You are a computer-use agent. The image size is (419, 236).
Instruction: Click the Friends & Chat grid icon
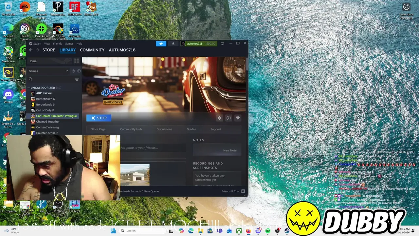coord(243,191)
